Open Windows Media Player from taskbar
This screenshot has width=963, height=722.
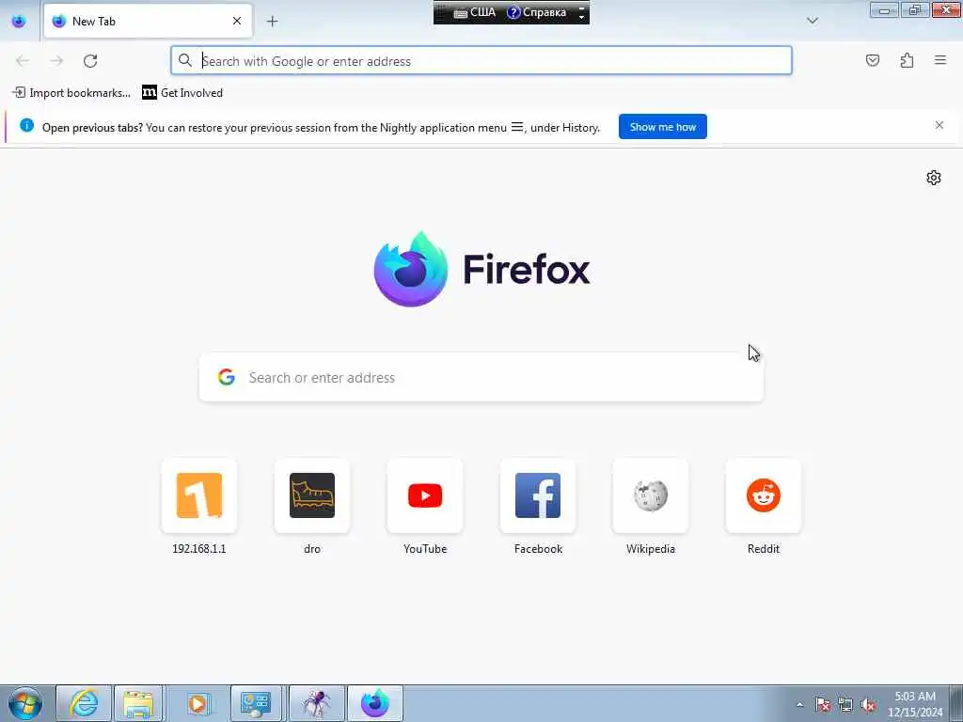[x=197, y=703]
